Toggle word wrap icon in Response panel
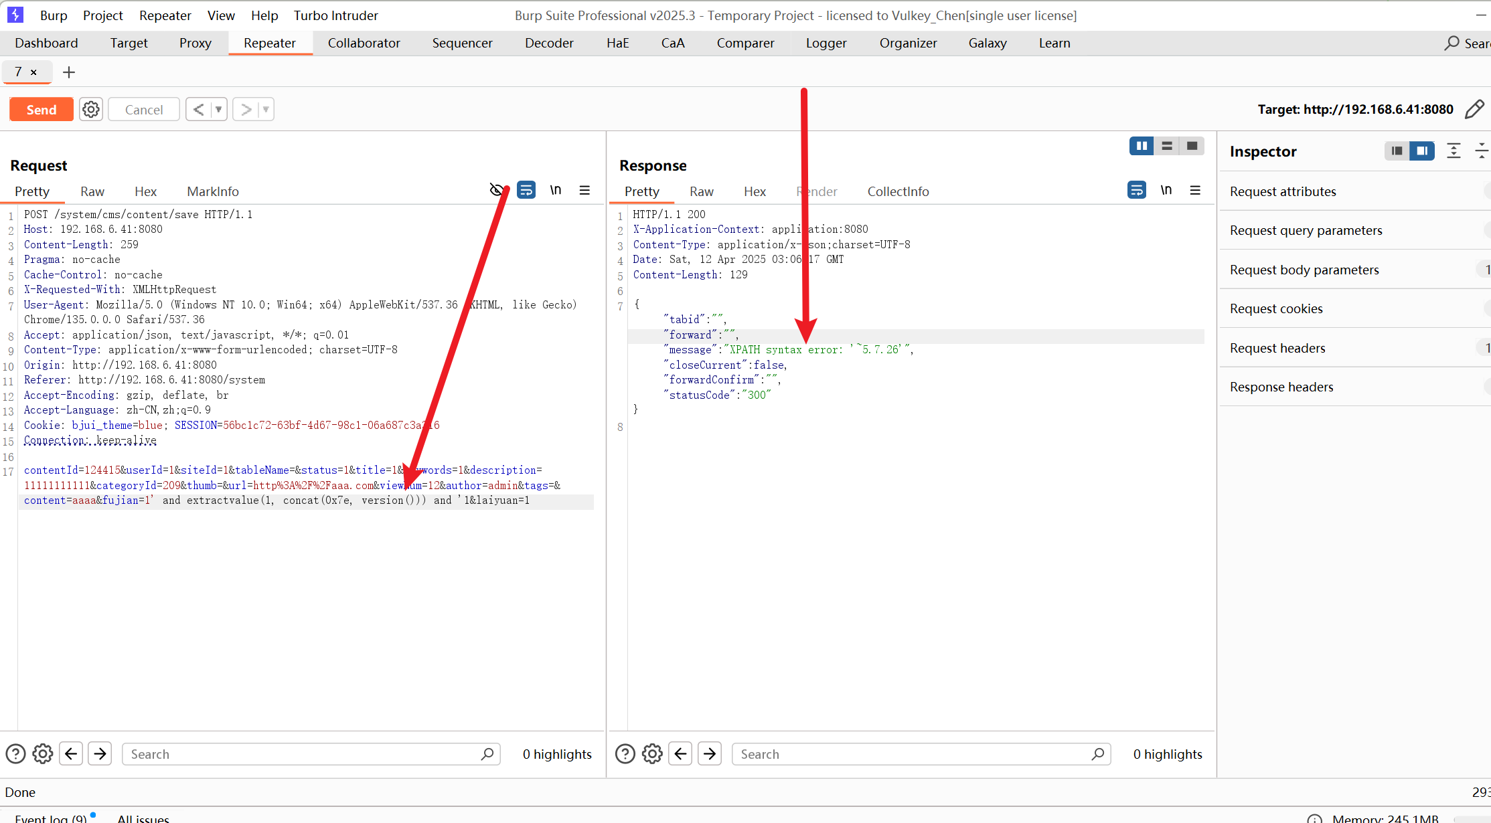This screenshot has height=823, width=1491. (1137, 190)
